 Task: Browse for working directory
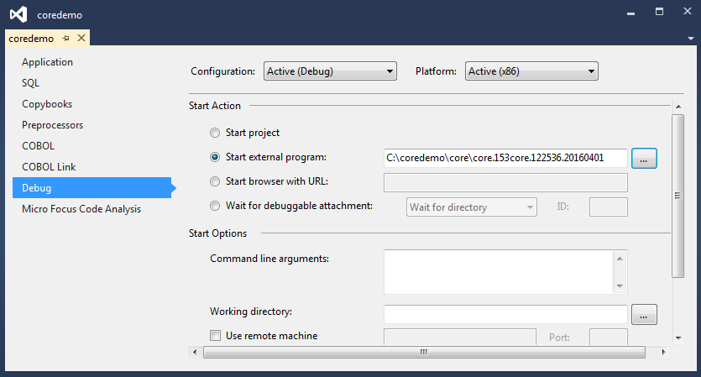click(x=644, y=315)
